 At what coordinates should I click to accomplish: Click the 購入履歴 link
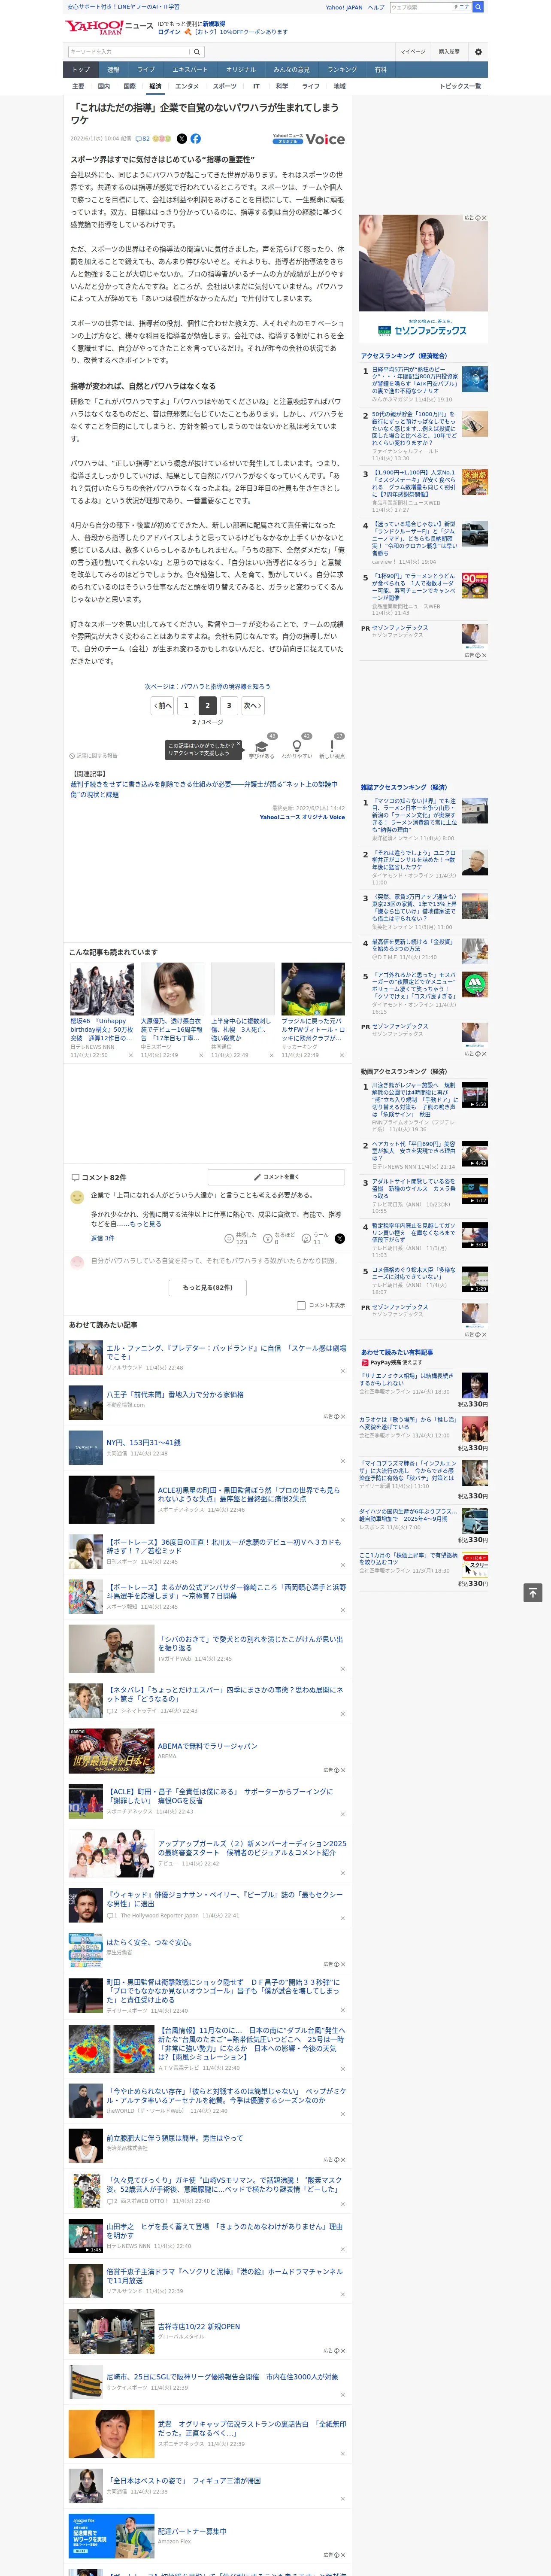[449, 52]
